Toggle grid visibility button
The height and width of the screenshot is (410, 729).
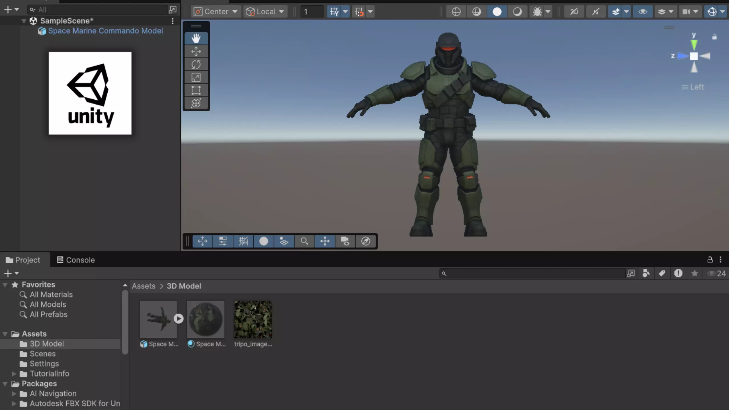click(334, 12)
